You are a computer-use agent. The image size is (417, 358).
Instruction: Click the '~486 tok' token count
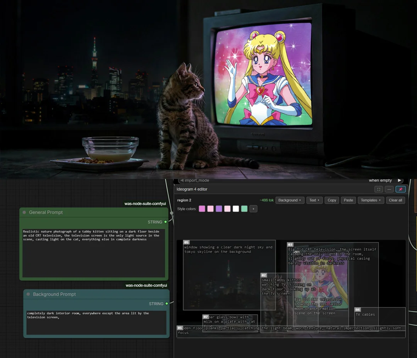(x=266, y=200)
